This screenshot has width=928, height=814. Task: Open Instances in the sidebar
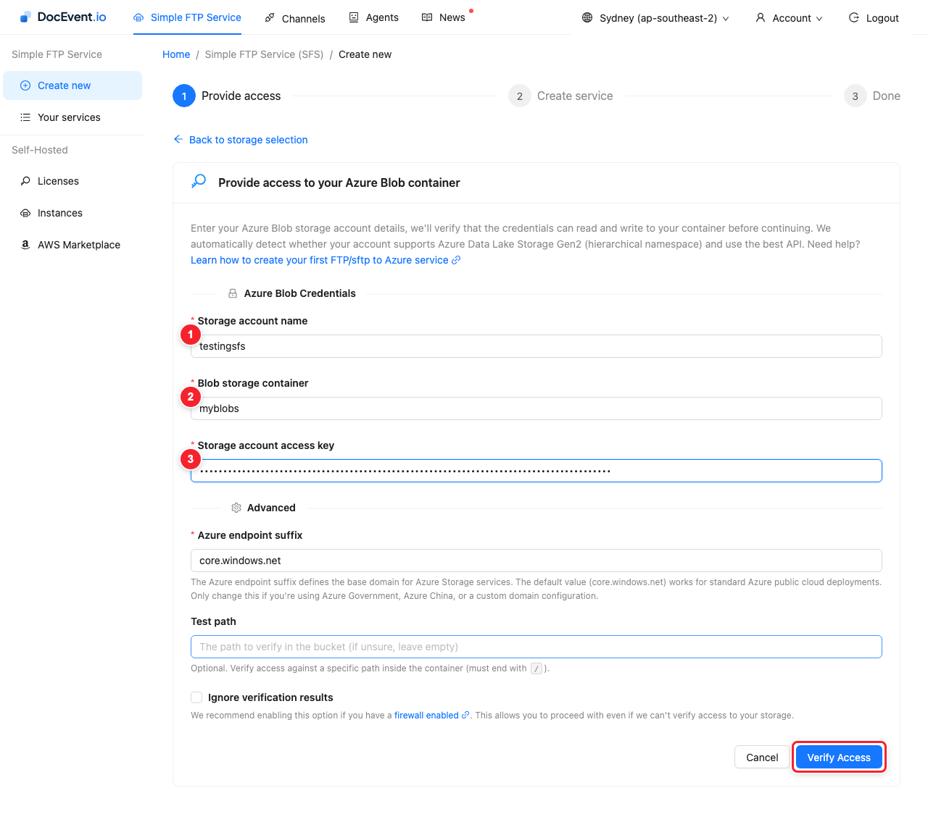[x=72, y=213]
